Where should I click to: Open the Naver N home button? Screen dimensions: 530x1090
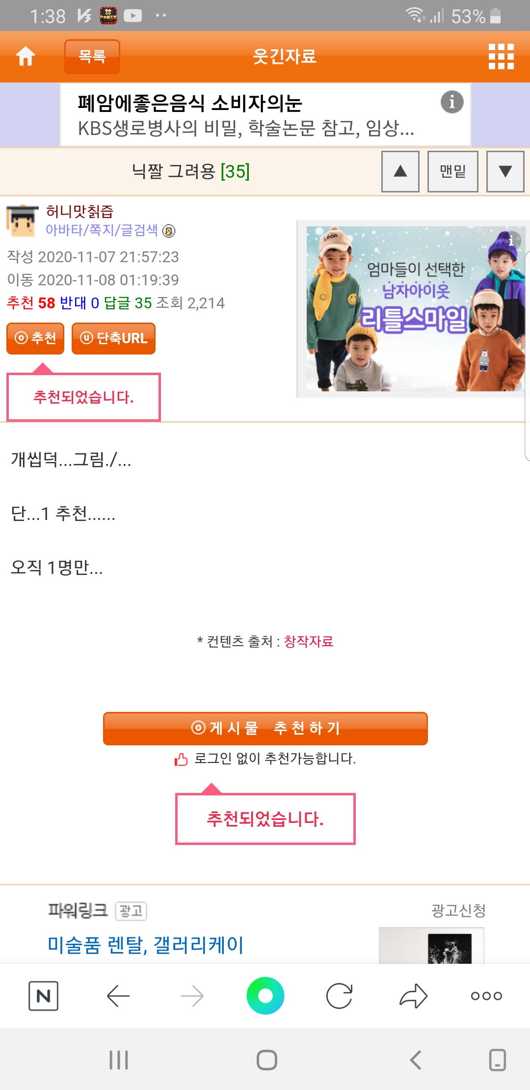click(x=43, y=996)
